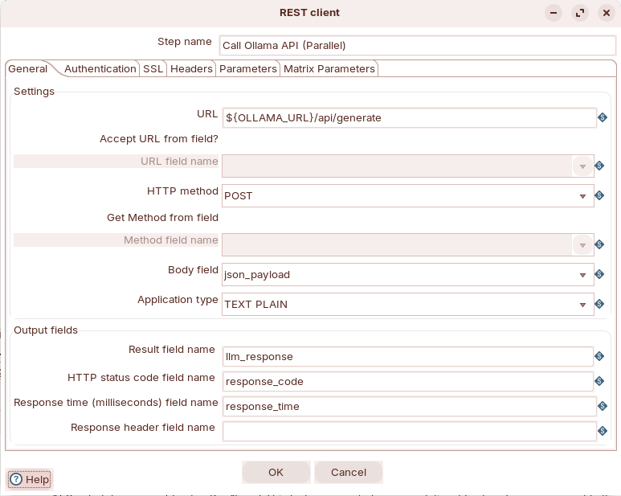Open the Headers tab

[x=191, y=69]
